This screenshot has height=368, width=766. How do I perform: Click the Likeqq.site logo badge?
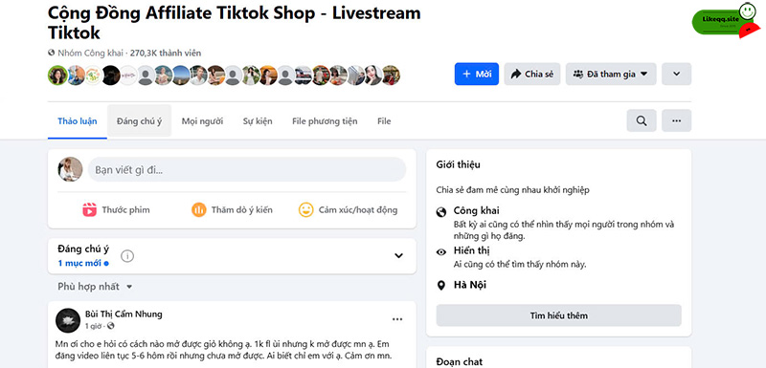click(x=726, y=20)
